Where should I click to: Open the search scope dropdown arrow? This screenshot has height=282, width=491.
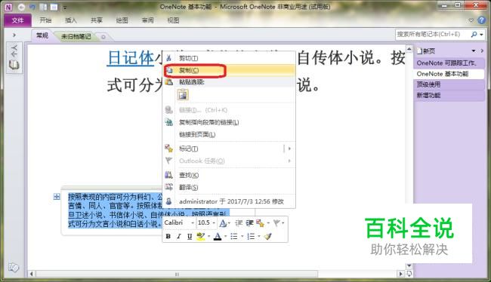pyautogui.click(x=482, y=35)
